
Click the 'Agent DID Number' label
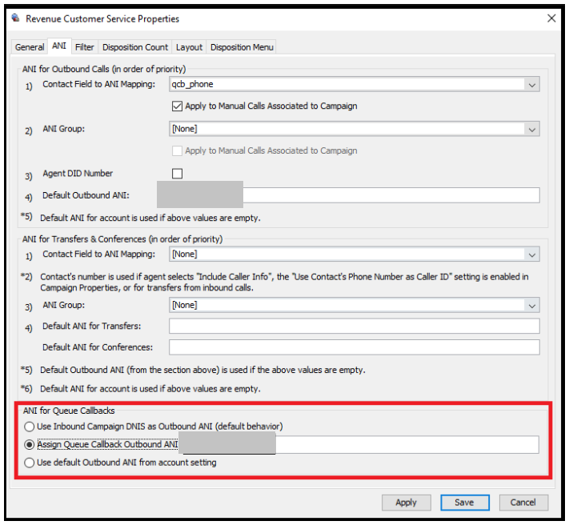[78, 174]
